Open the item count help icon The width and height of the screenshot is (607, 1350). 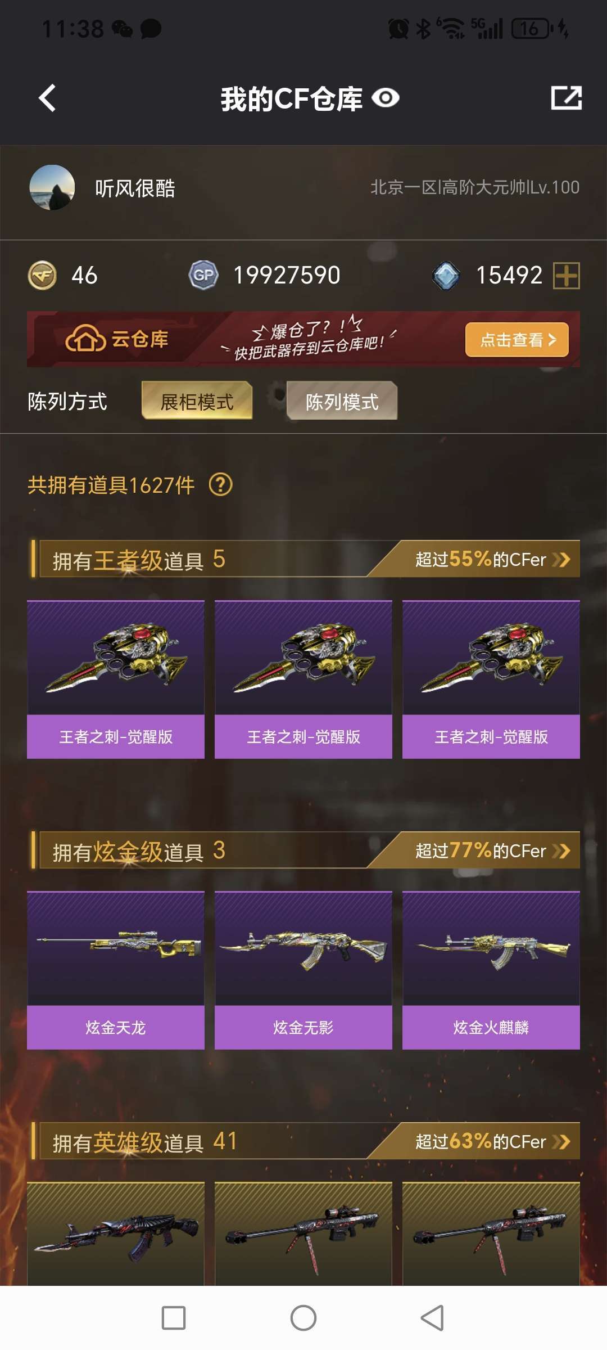(x=221, y=484)
